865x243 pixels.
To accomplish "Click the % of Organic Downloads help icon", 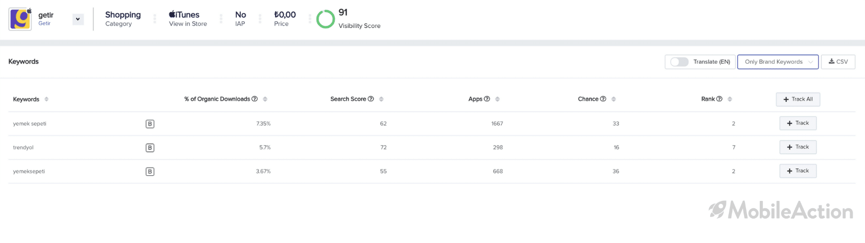I will [x=255, y=99].
